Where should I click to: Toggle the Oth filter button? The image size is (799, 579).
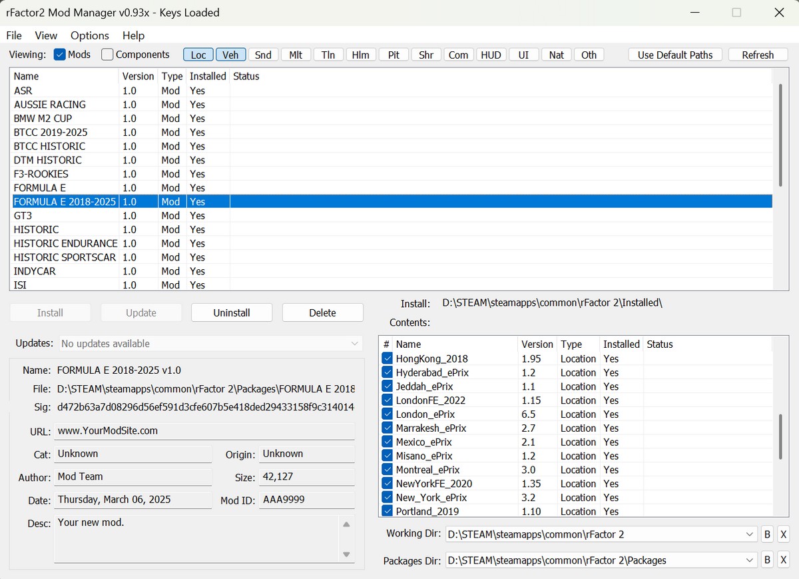[589, 55]
